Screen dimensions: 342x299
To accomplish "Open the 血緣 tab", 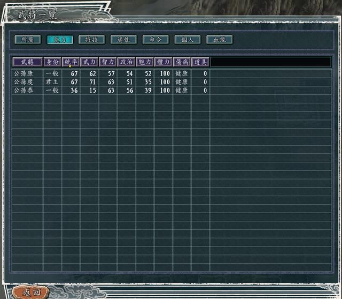I will 220,40.
